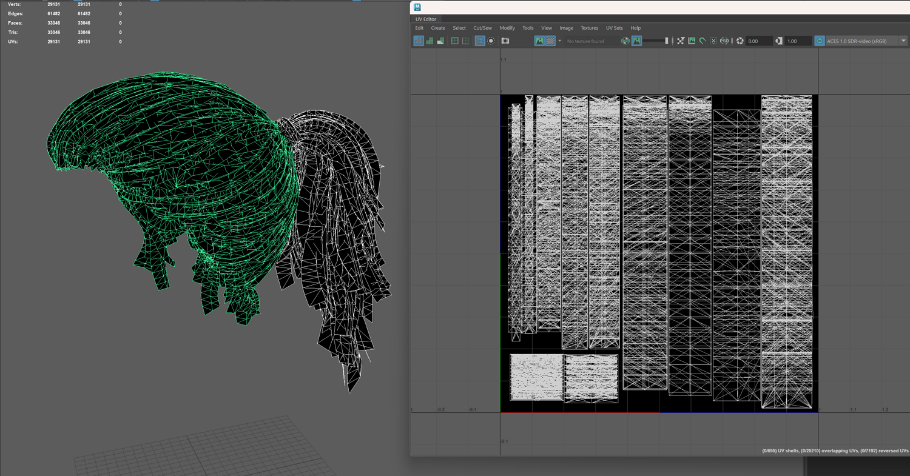Click the dotted-circle isolate select icon
Image resolution: width=910 pixels, height=476 pixels.
pyautogui.click(x=491, y=41)
